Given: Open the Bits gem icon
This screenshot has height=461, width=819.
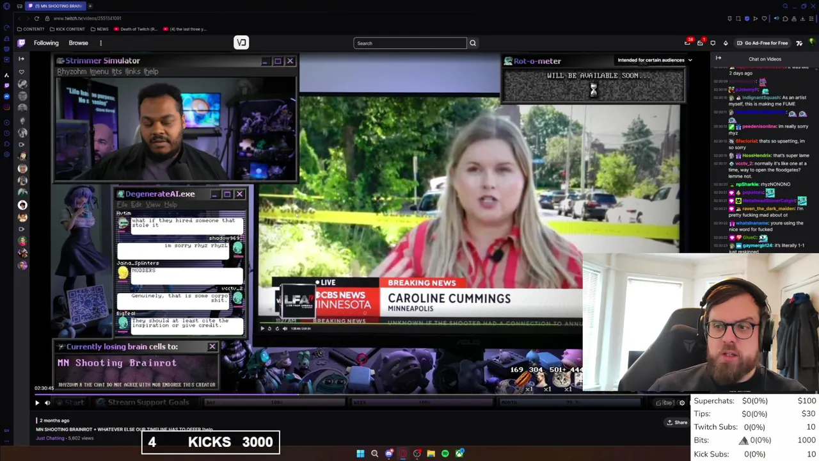Looking at the screenshot, I should (x=726, y=43).
